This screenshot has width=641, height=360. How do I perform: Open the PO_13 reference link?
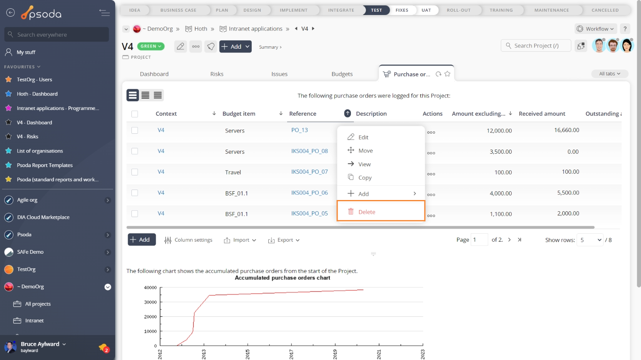click(x=300, y=130)
